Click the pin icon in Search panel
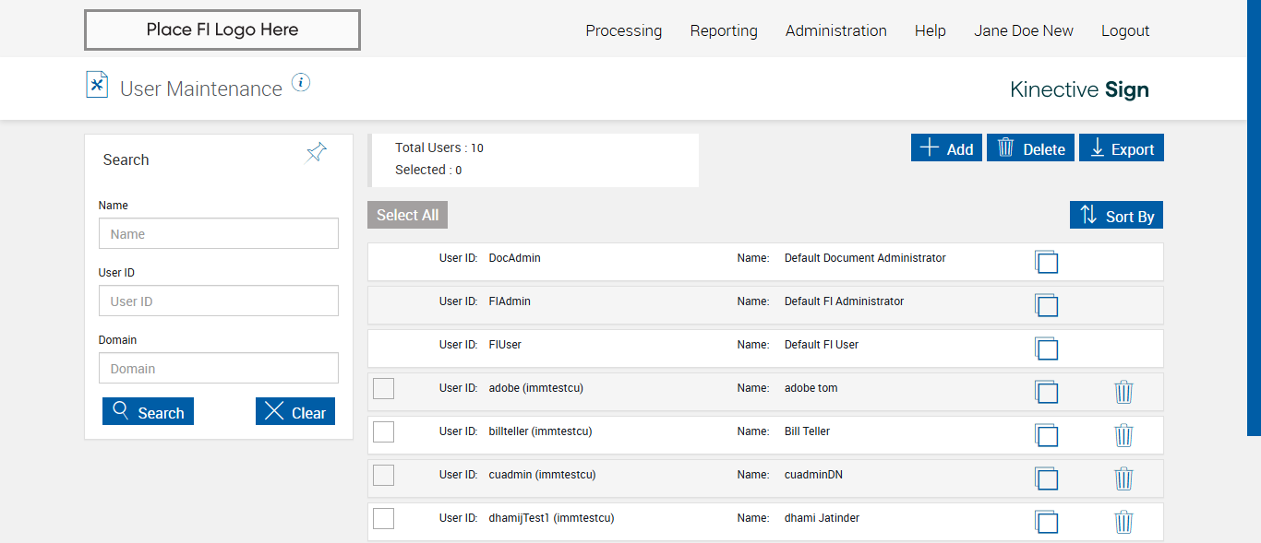The width and height of the screenshot is (1261, 543). click(x=317, y=152)
